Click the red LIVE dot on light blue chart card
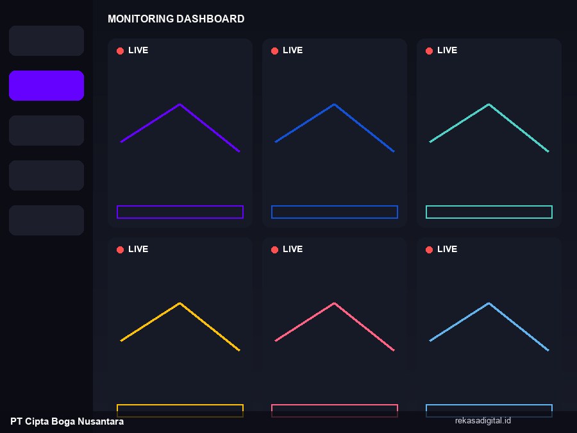 tap(429, 250)
